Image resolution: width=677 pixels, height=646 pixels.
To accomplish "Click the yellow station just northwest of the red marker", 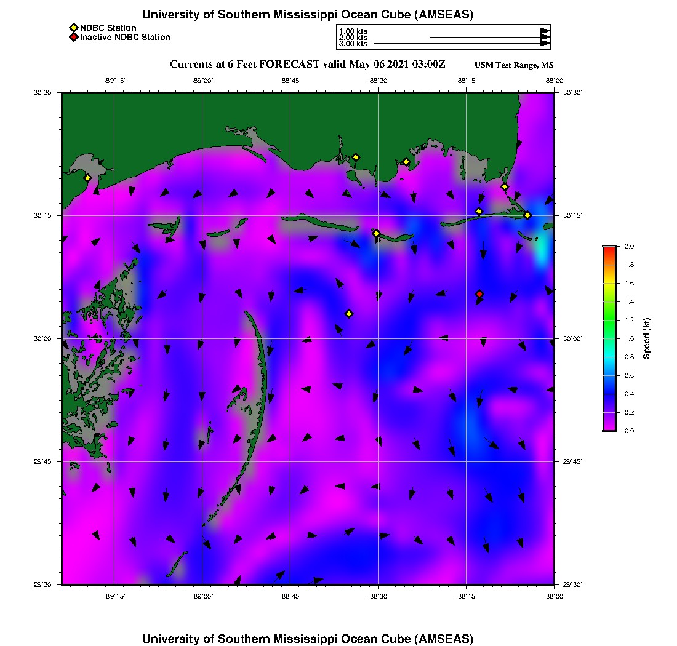I will (479, 212).
